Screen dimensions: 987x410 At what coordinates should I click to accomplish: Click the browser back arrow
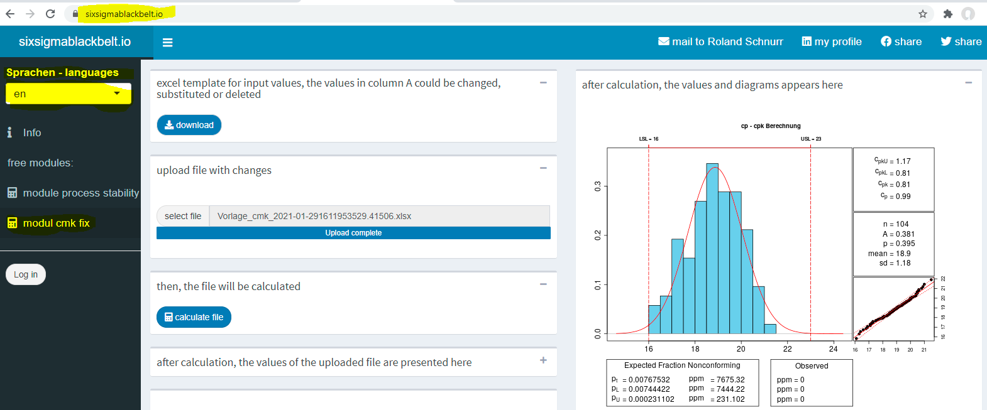click(10, 14)
